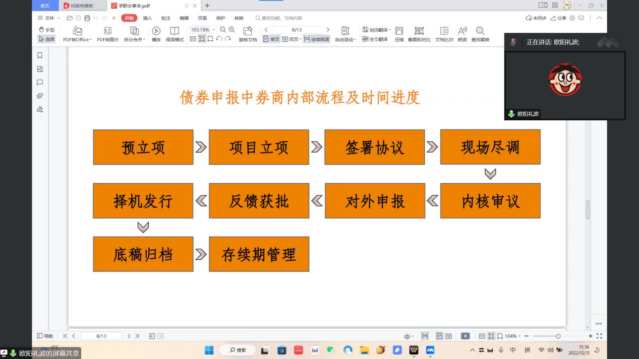Click the 分享 share button
The height and width of the screenshot is (359, 639).
(558, 18)
